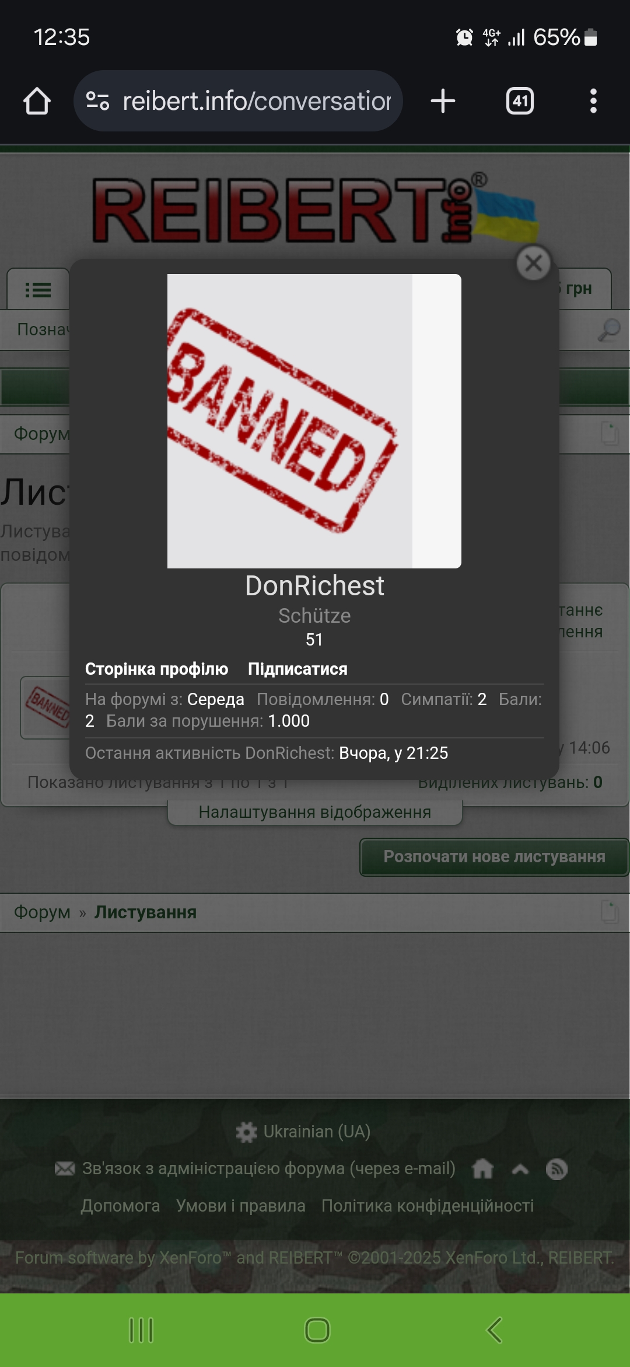This screenshot has width=630, height=1367.
Task: Open the RSS feed icon
Action: (x=556, y=1169)
